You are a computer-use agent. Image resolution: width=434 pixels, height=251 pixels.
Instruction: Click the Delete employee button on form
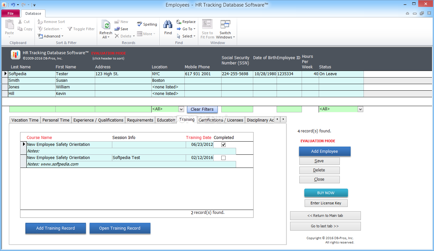tap(319, 170)
